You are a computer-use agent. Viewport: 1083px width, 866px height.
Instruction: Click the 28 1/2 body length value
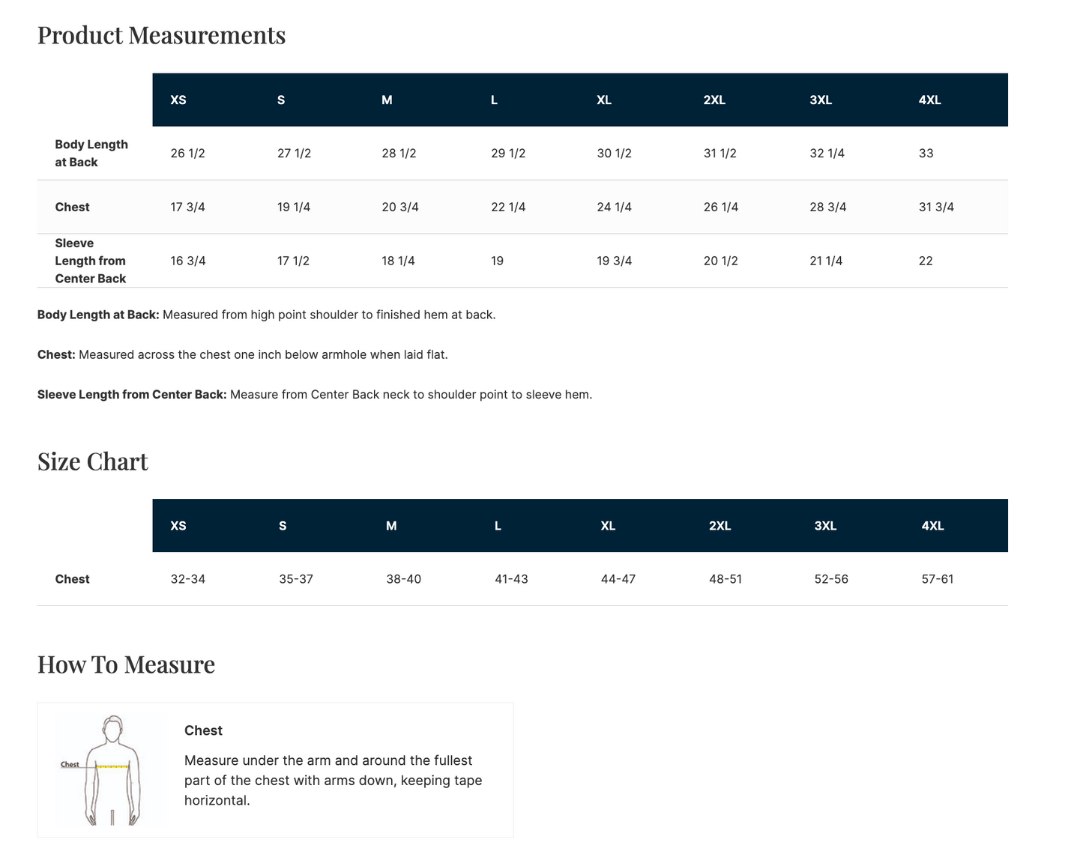399,154
